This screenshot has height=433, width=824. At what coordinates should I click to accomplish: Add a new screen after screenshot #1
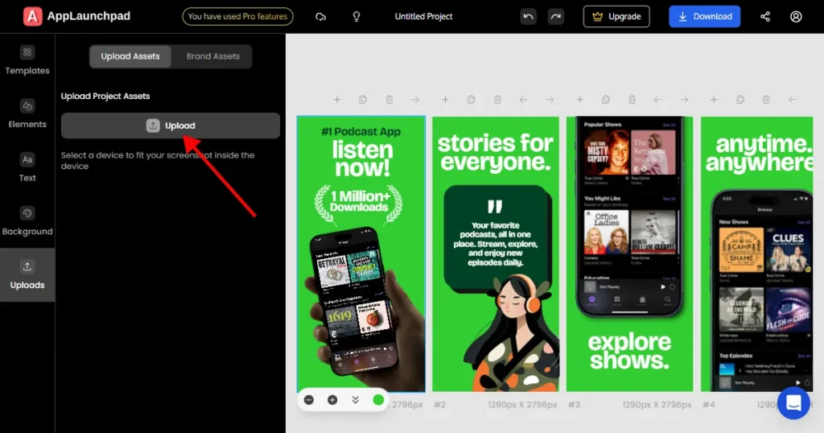pyautogui.click(x=337, y=99)
